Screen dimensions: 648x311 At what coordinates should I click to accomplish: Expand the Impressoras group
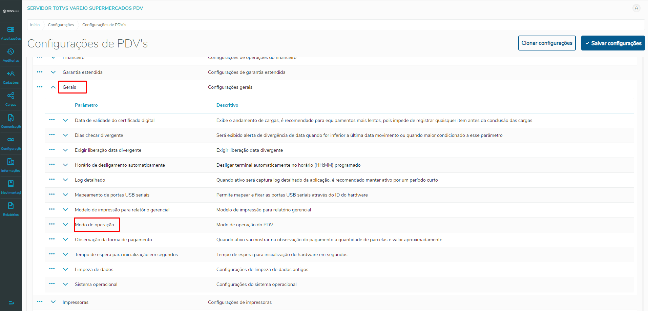pyautogui.click(x=53, y=302)
